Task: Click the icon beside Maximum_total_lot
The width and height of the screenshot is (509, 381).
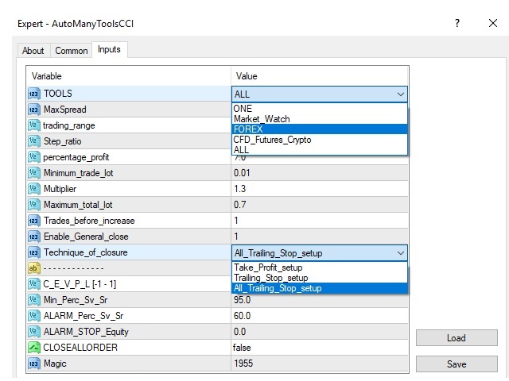Action: click(34, 205)
